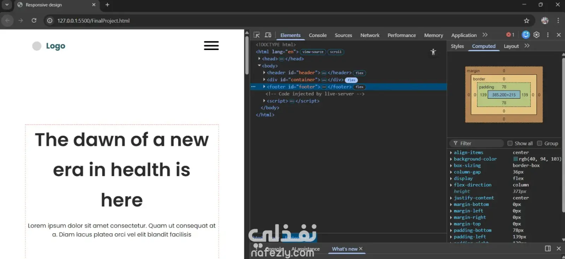The height and width of the screenshot is (259, 565).
Task: Click the red error count indicator
Action: pos(510,35)
